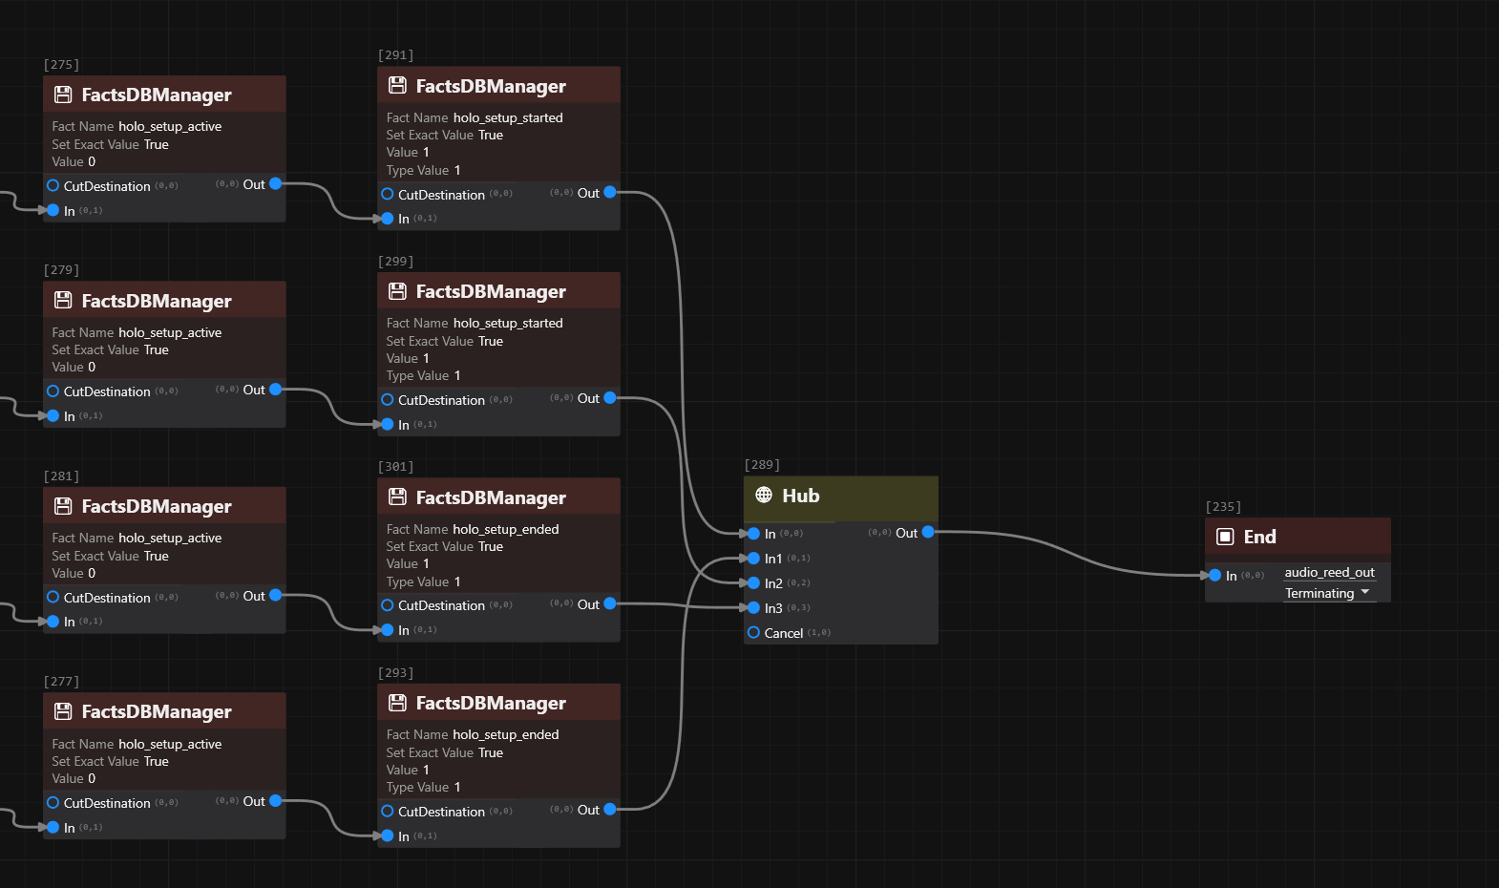This screenshot has width=1499, height=888.
Task: Select the globe icon on the Hub node
Action: point(764,495)
